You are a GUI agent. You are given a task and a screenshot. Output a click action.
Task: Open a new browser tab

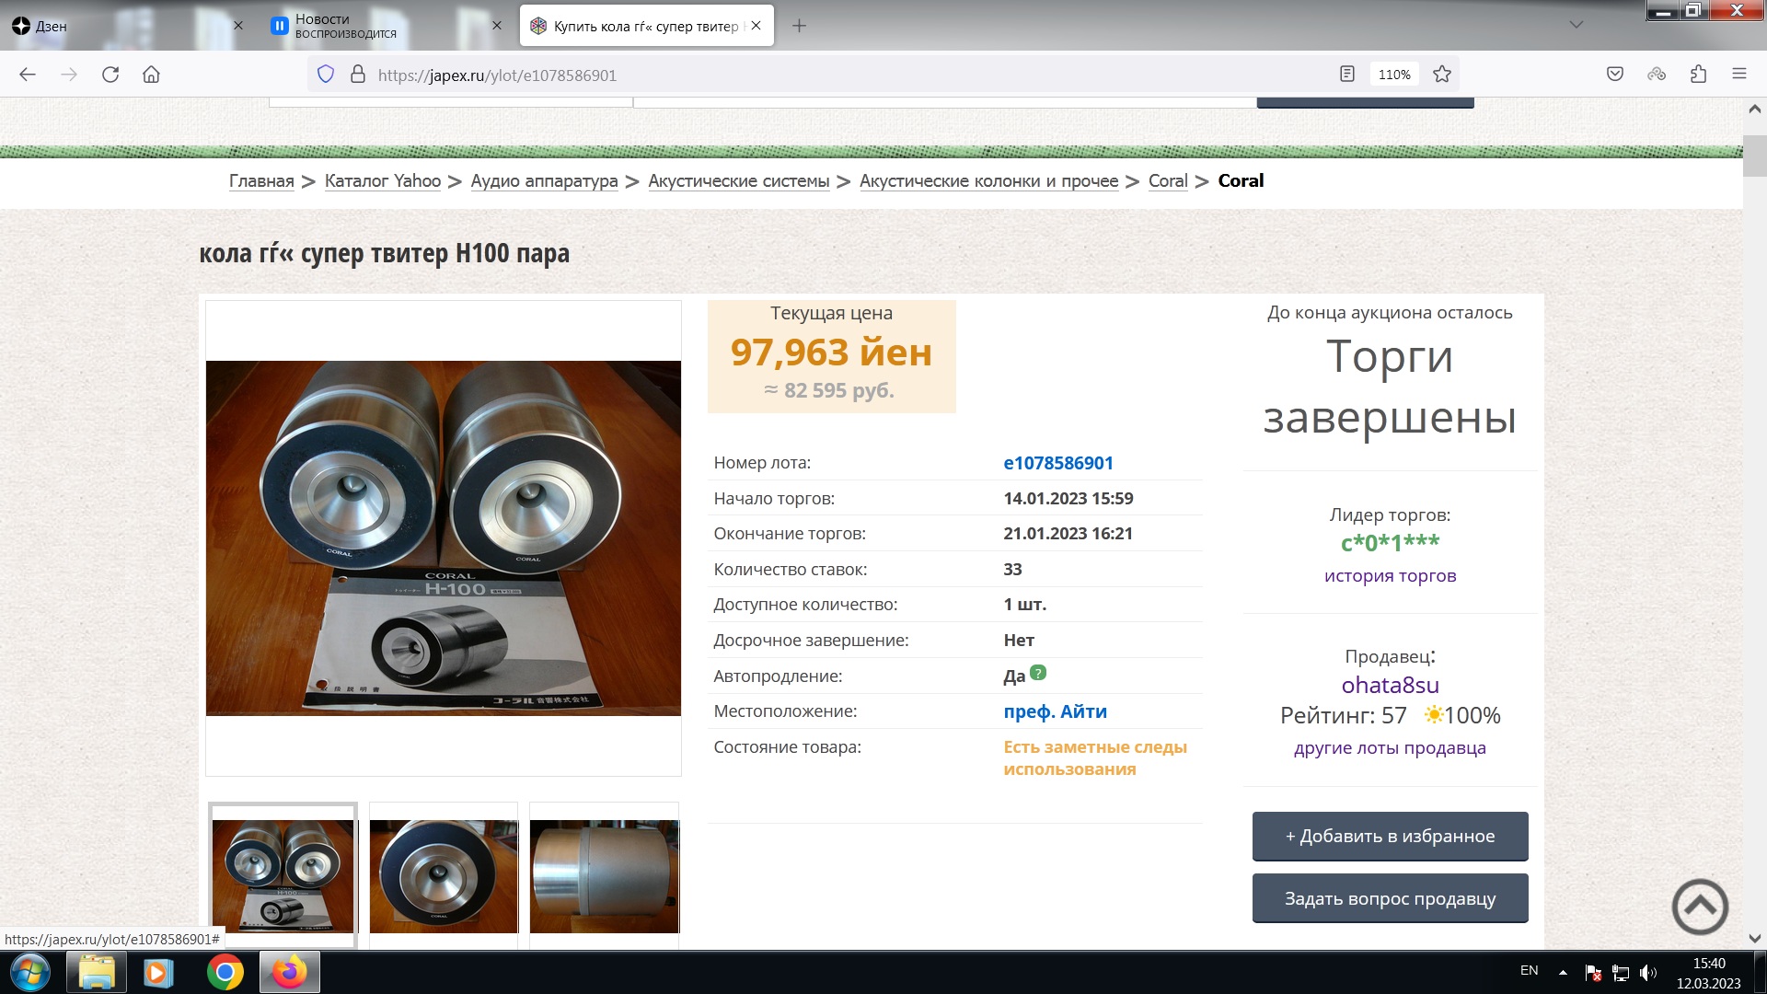point(799,26)
